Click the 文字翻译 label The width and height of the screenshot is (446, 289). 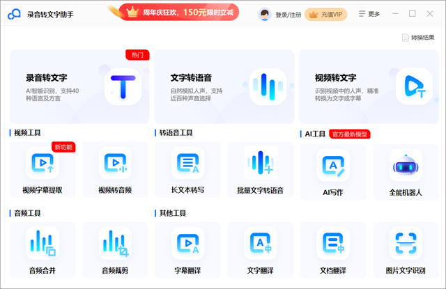(x=261, y=270)
